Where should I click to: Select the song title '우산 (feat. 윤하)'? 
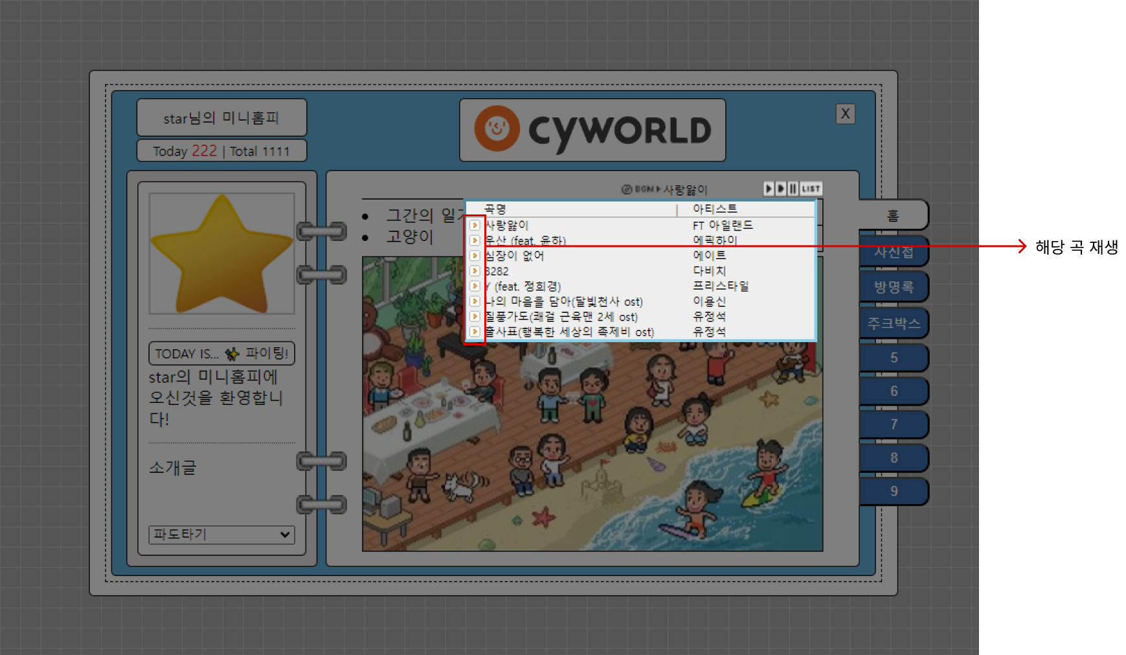(525, 240)
